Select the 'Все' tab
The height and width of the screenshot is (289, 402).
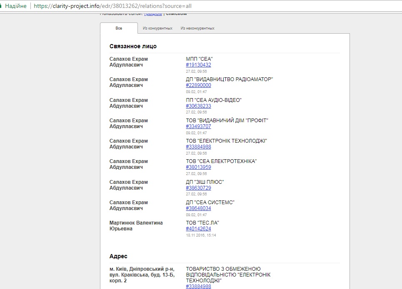pyautogui.click(x=119, y=28)
